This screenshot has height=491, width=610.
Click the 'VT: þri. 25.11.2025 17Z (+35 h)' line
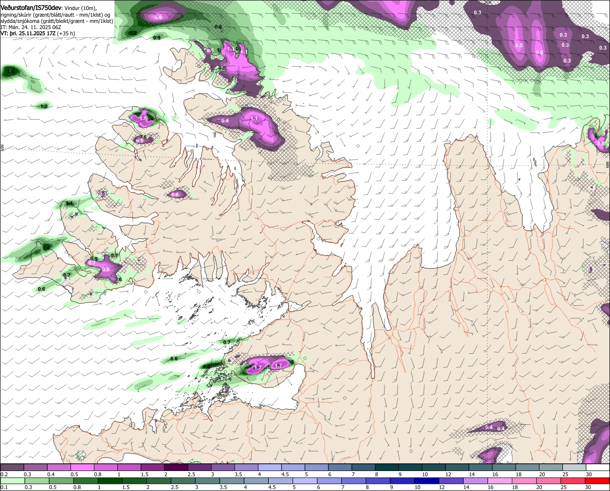[x=38, y=34]
